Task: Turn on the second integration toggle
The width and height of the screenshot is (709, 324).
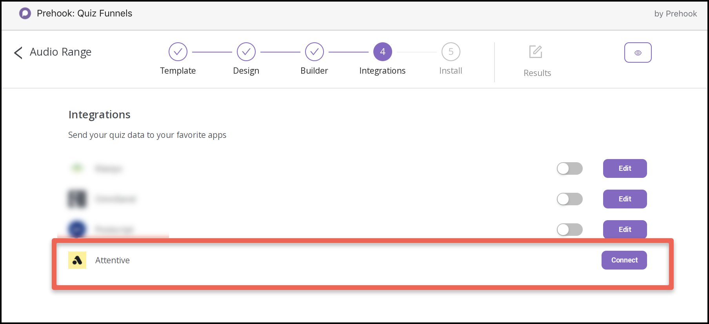Action: pos(569,199)
